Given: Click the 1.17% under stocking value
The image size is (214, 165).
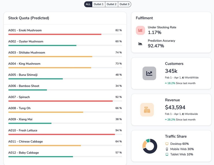Looking at the screenshot, I should tap(155, 33).
